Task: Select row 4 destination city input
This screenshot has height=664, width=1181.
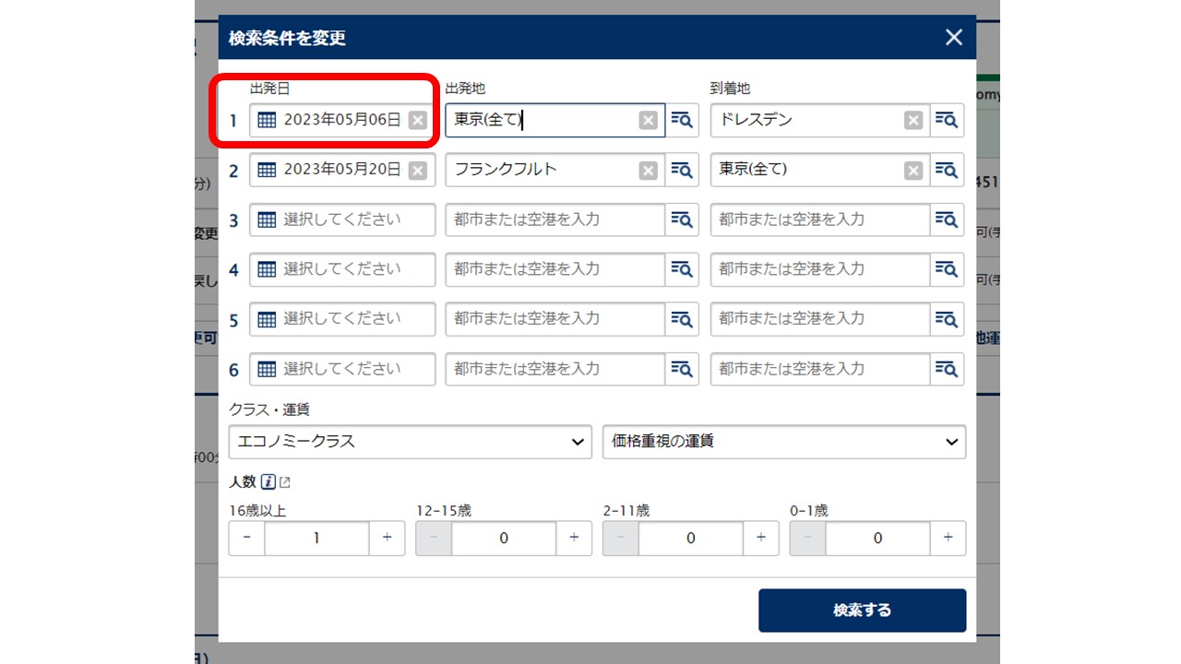Action: (820, 269)
